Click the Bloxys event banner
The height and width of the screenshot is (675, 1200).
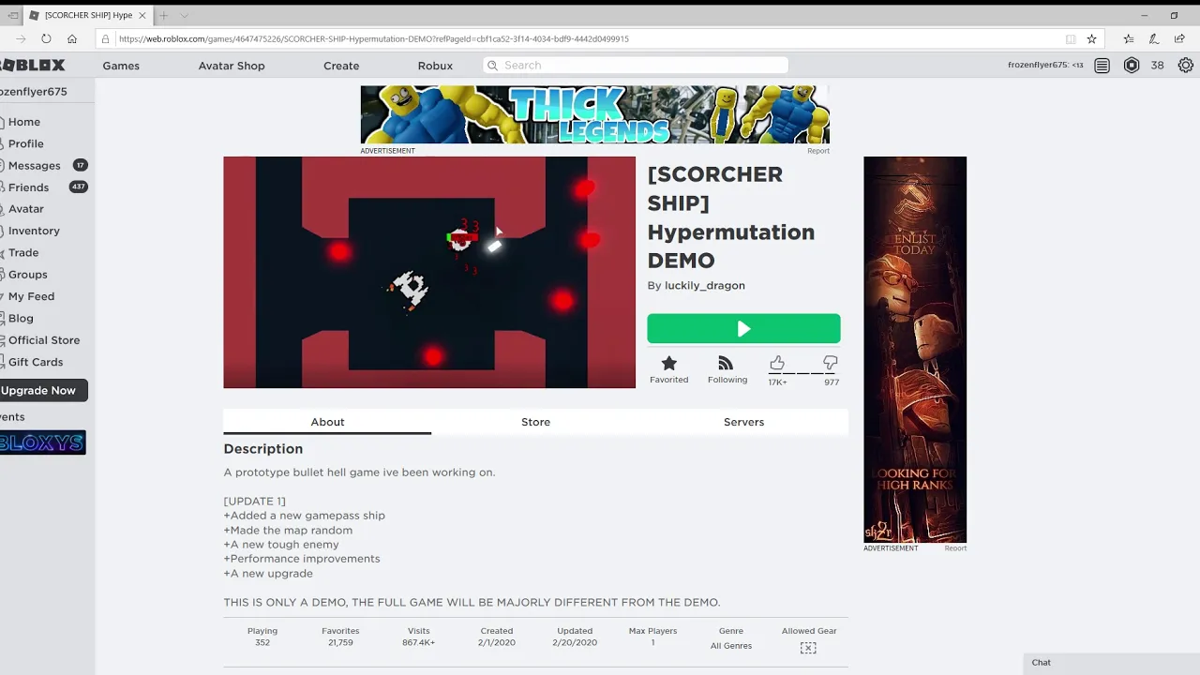point(42,442)
